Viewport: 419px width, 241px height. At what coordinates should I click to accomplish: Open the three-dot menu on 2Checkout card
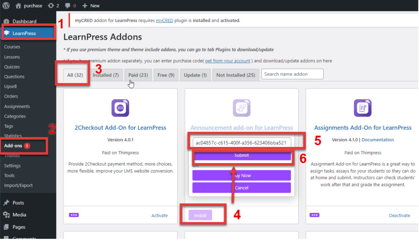point(74,215)
